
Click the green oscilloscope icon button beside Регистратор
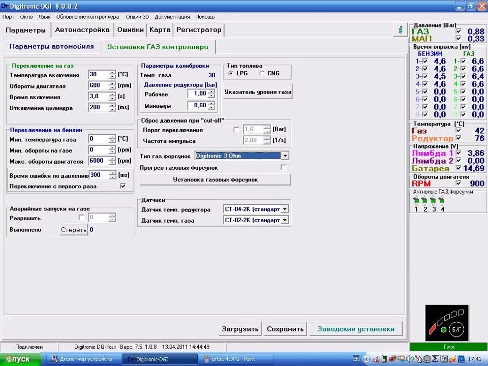(x=401, y=29)
